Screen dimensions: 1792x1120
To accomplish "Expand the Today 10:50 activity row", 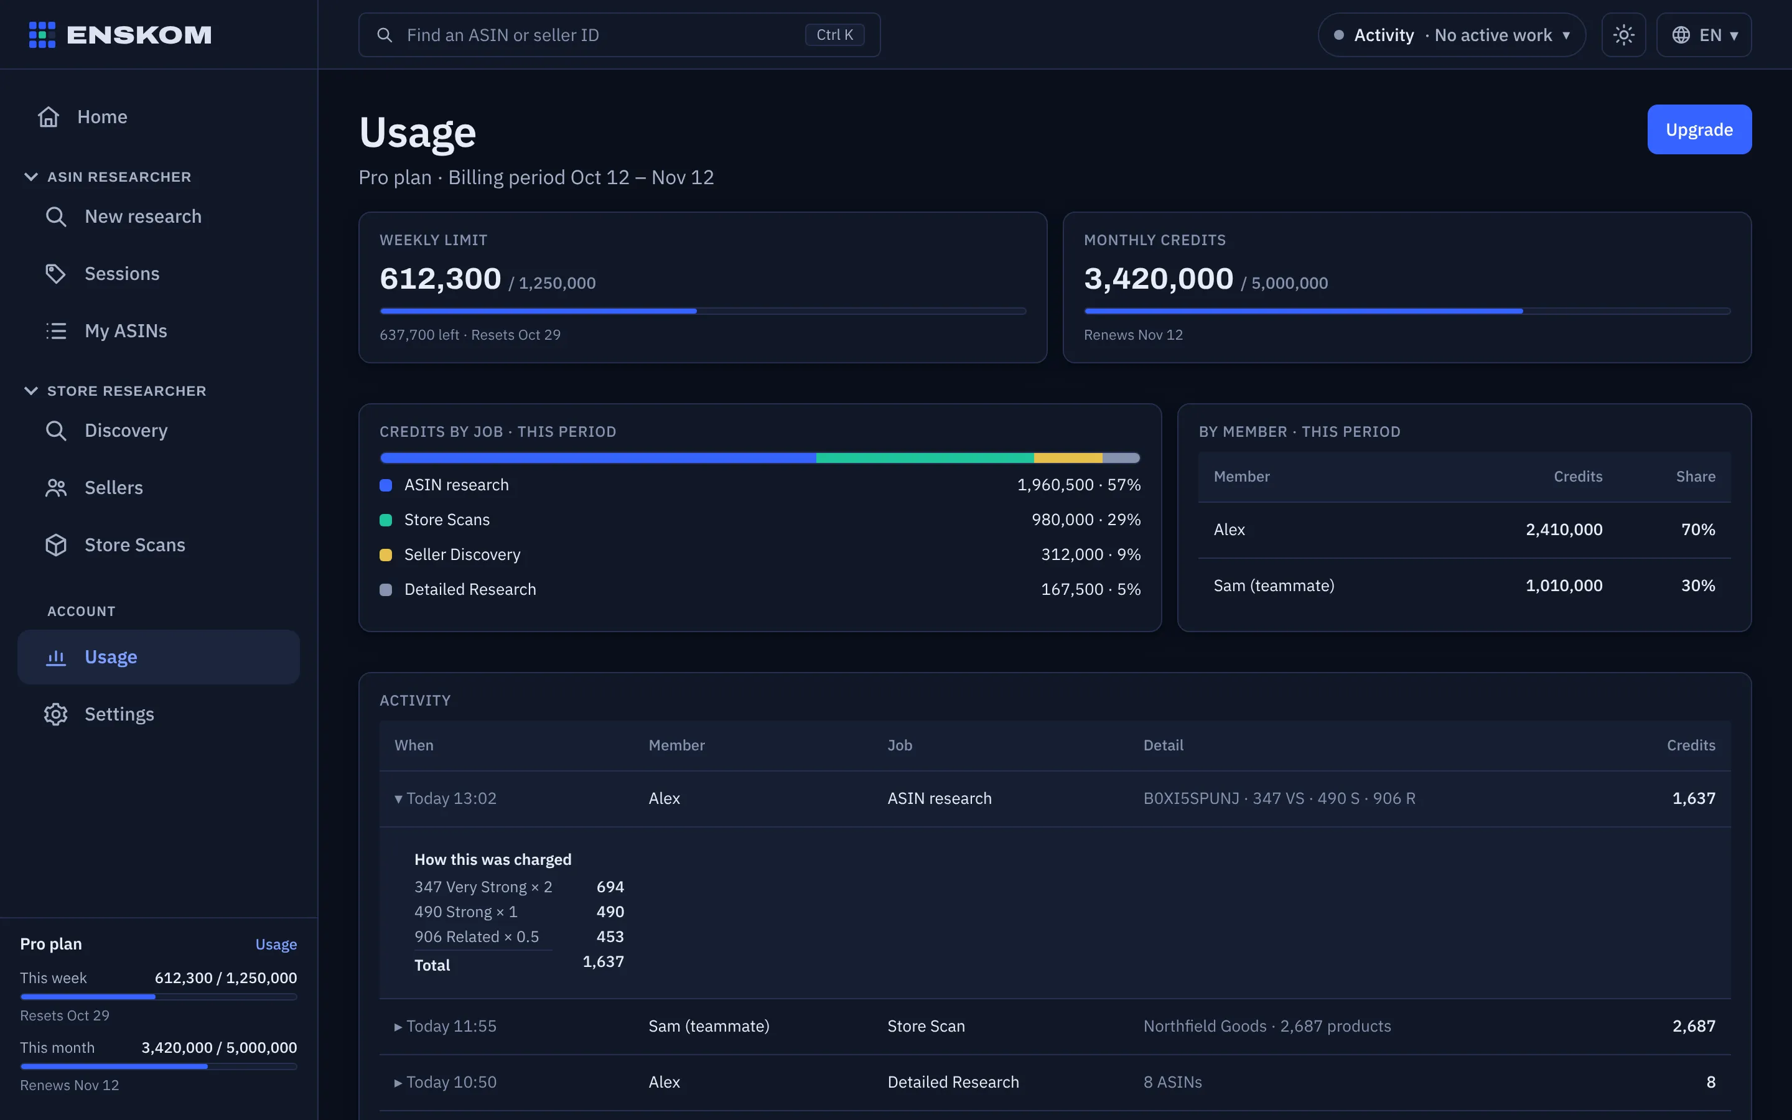I will (x=398, y=1083).
